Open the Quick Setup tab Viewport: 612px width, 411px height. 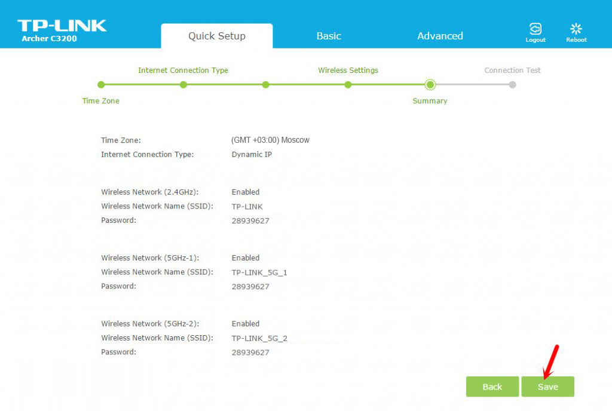(216, 36)
